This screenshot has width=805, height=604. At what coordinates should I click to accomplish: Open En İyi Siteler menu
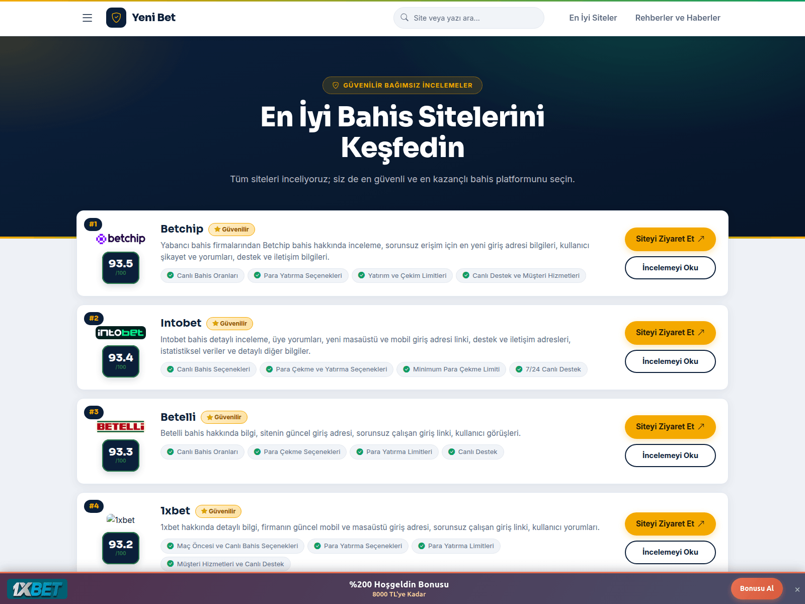[x=593, y=18]
